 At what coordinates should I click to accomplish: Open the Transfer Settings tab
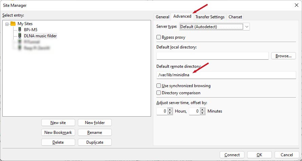[210, 17]
